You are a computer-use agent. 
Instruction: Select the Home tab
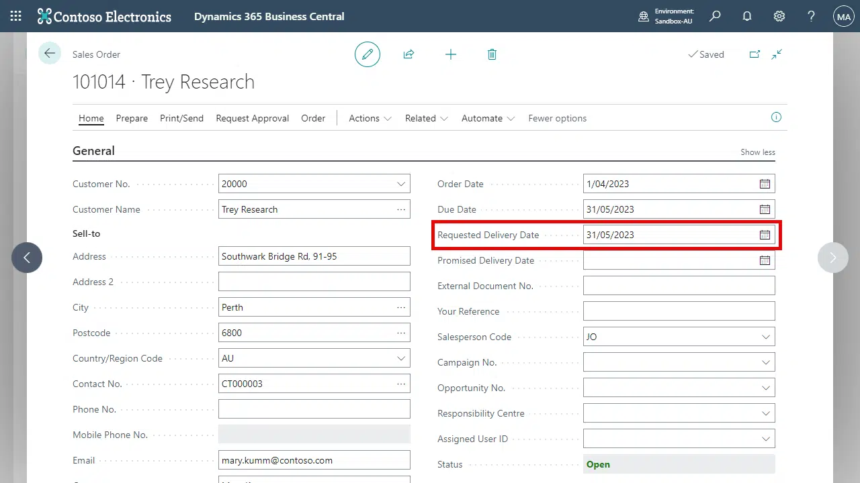coord(91,118)
